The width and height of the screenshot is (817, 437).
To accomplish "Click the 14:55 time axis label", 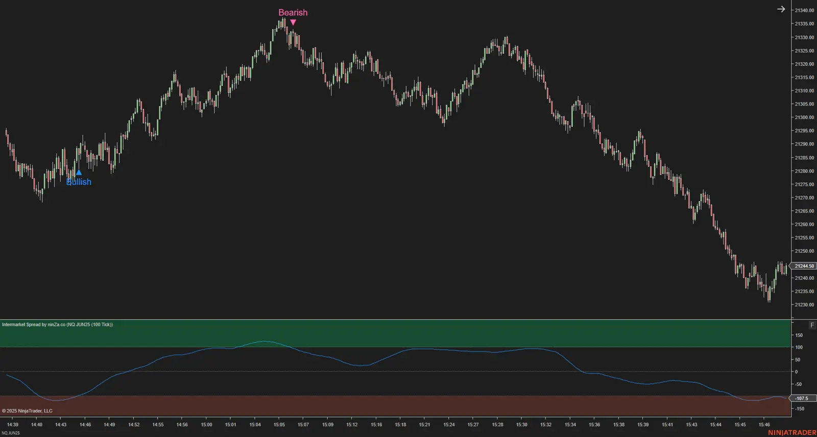I will 158,425.
